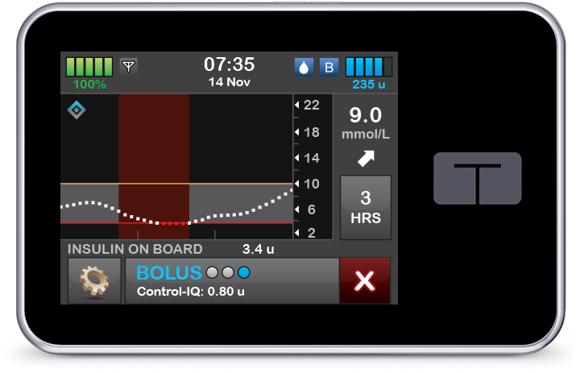The width and height of the screenshot is (580, 373).
Task: Tap the 07:35 time display
Action: click(229, 64)
